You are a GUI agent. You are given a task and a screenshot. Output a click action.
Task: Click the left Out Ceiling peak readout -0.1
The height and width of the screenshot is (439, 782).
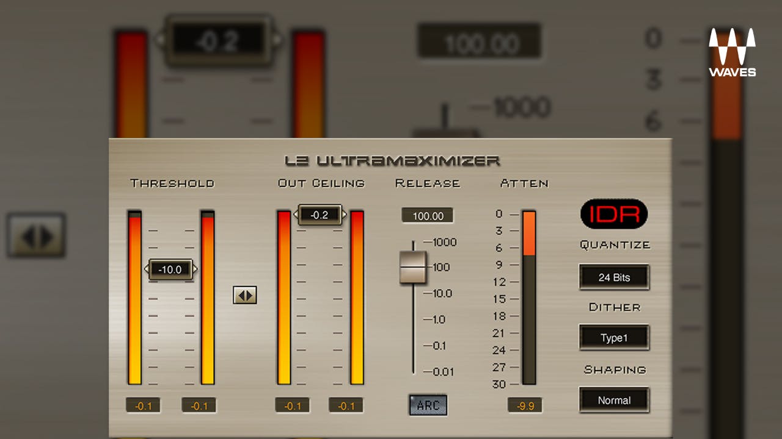coord(292,406)
